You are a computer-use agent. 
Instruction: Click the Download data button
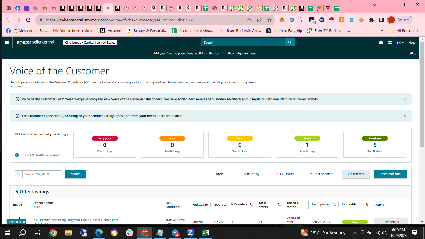(x=390, y=174)
